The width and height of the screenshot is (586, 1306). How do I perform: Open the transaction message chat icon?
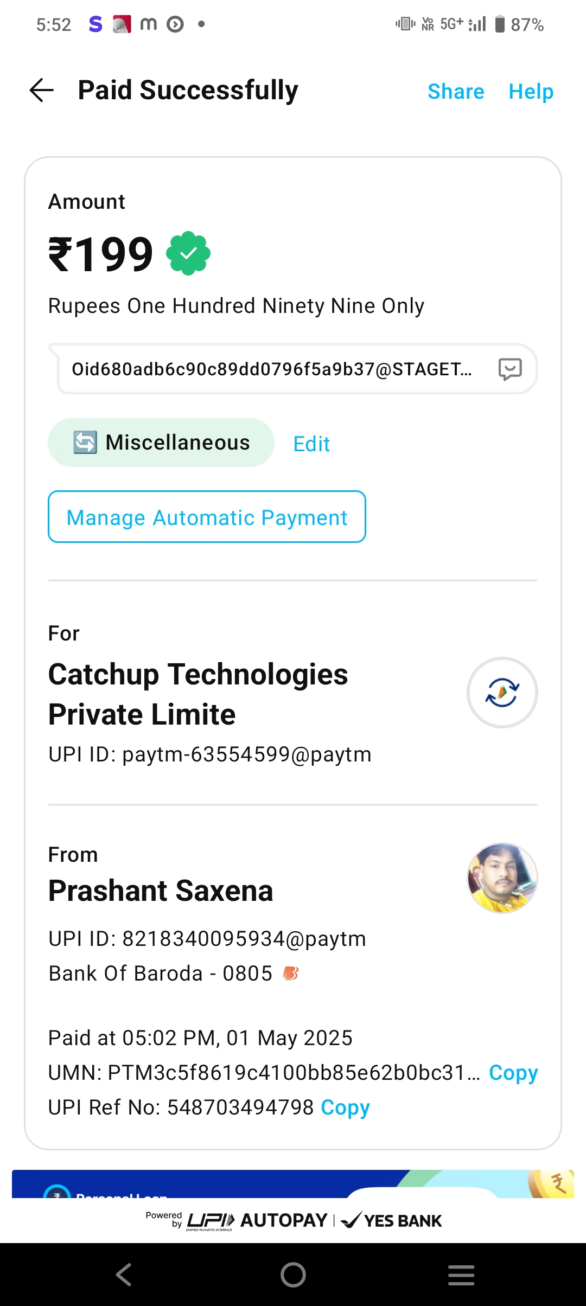[x=510, y=369]
